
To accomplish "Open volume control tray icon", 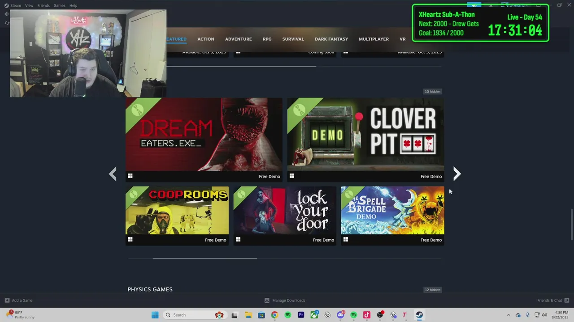I will 544,315.
